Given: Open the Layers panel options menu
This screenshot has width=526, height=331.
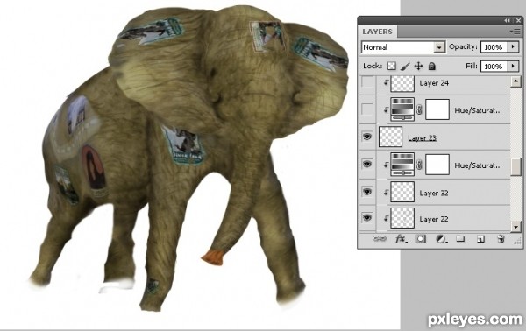Looking at the screenshot, I should tap(515, 32).
